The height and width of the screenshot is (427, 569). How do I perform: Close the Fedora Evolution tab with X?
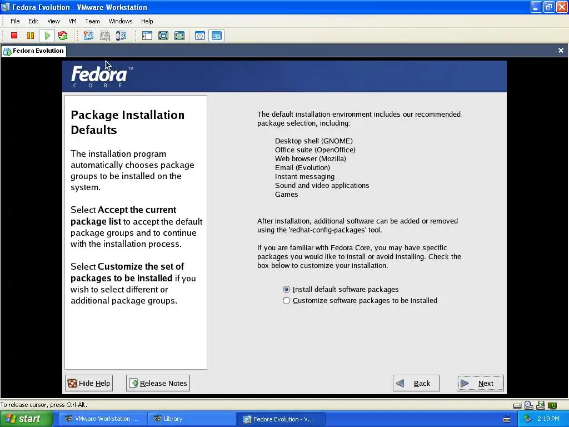[x=561, y=51]
